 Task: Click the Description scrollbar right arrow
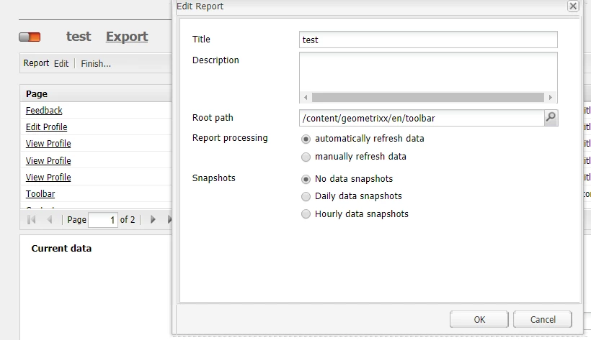(551, 98)
